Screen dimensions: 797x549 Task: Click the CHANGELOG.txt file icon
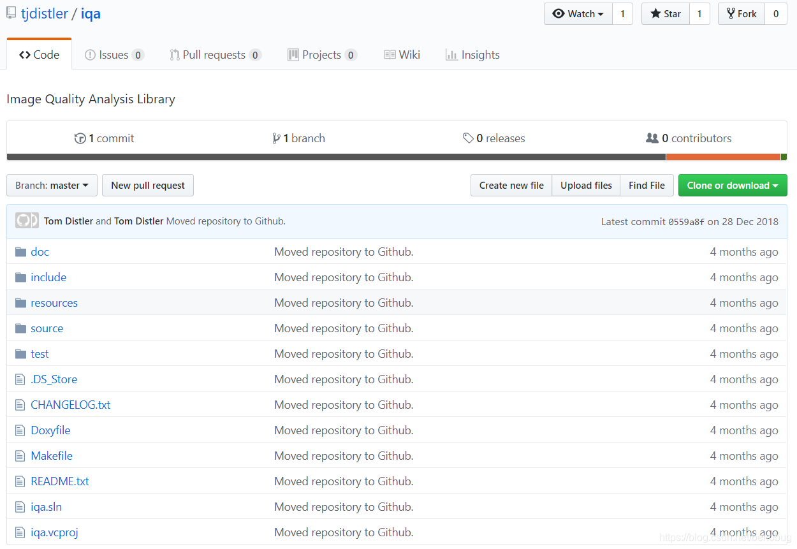[x=20, y=405]
